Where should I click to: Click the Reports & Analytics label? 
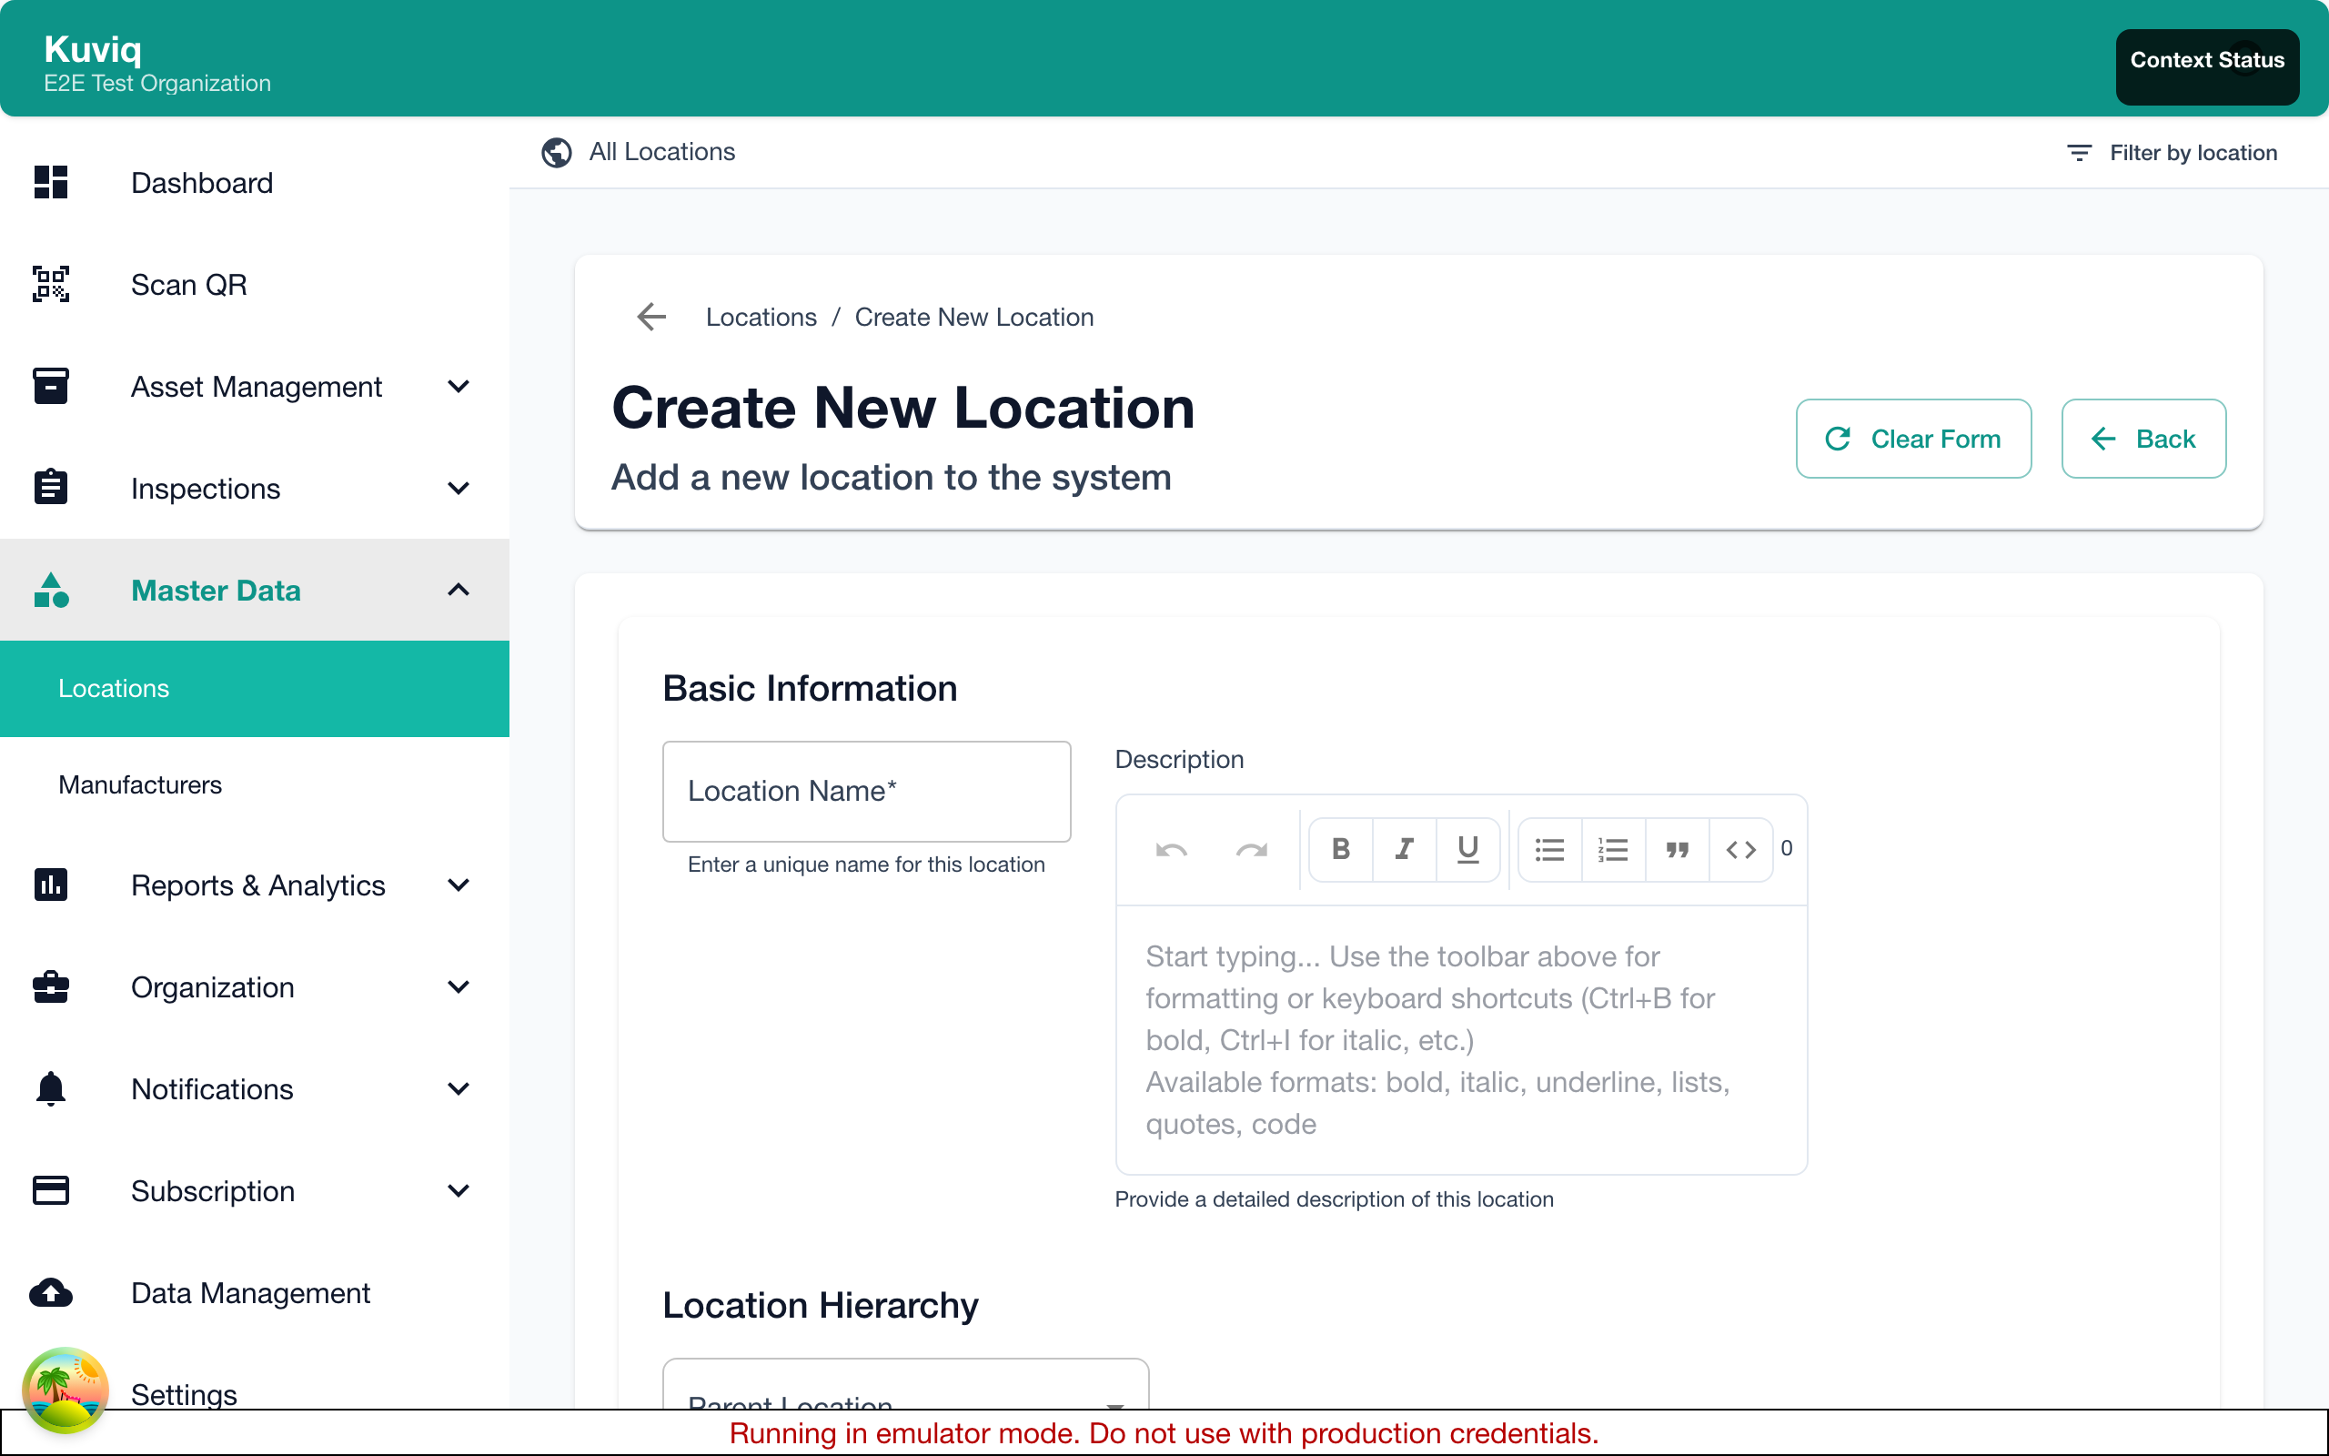[258, 886]
